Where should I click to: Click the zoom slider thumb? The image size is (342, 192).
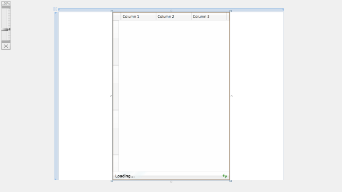pos(5,30)
